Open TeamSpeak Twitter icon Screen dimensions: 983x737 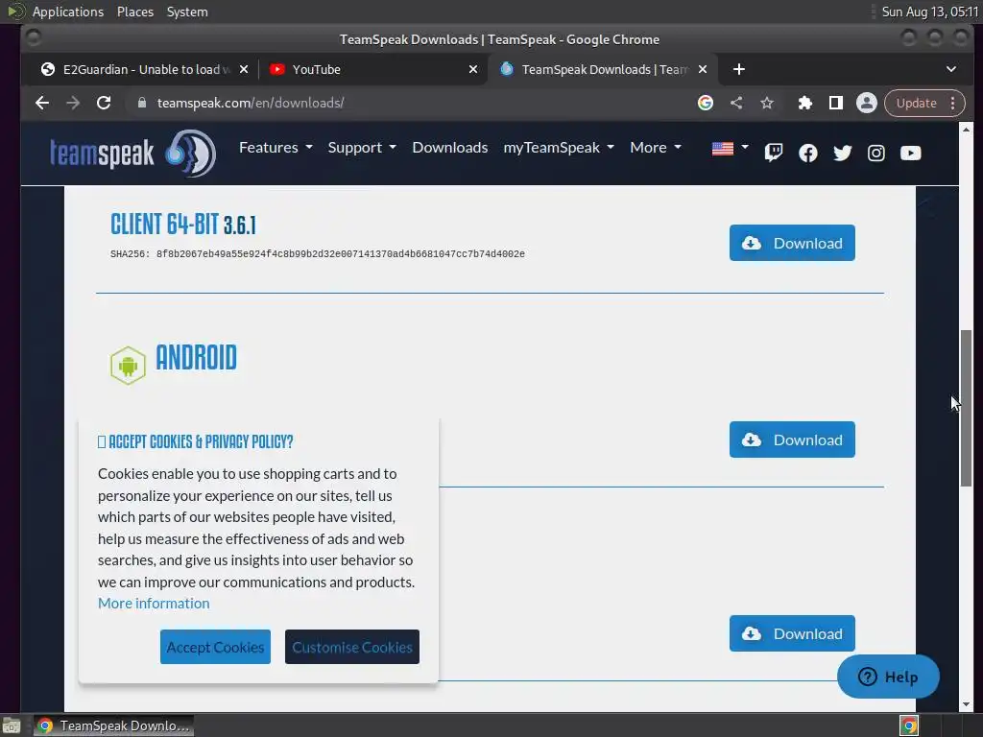tap(843, 153)
